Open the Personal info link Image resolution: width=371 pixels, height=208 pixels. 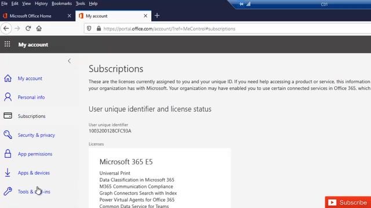pos(31,97)
